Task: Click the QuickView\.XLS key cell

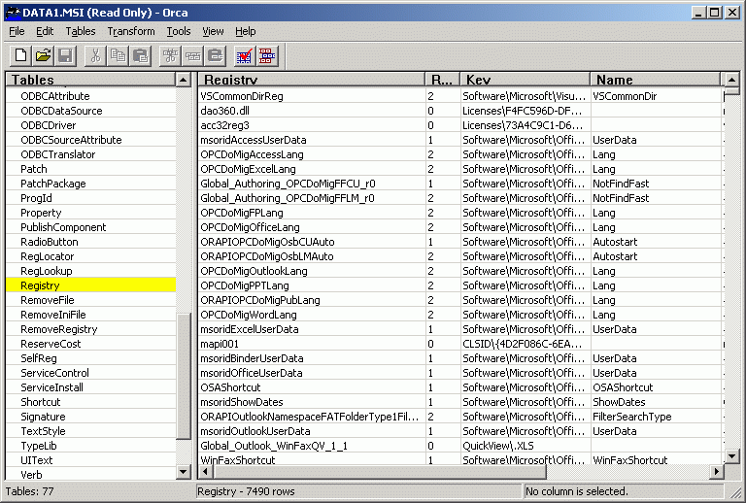Action: point(526,446)
